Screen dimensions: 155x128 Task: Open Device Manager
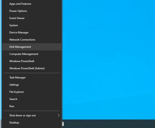[x=32, y=33]
